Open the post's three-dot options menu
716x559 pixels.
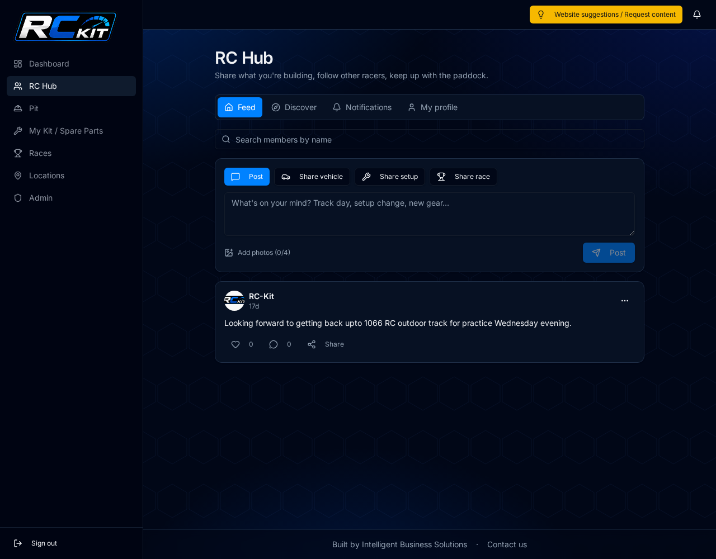pos(625,301)
